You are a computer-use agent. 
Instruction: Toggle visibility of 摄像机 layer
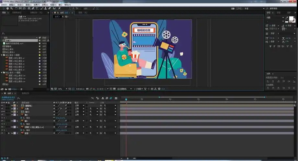2,106
